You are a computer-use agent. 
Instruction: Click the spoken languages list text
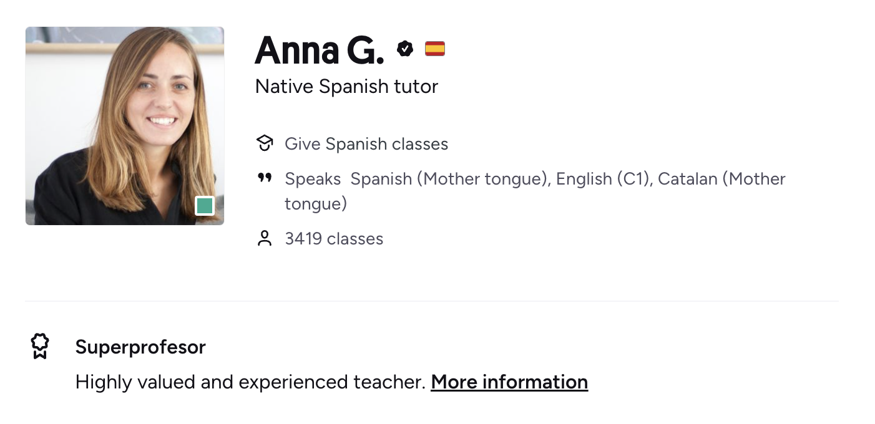[x=535, y=191]
